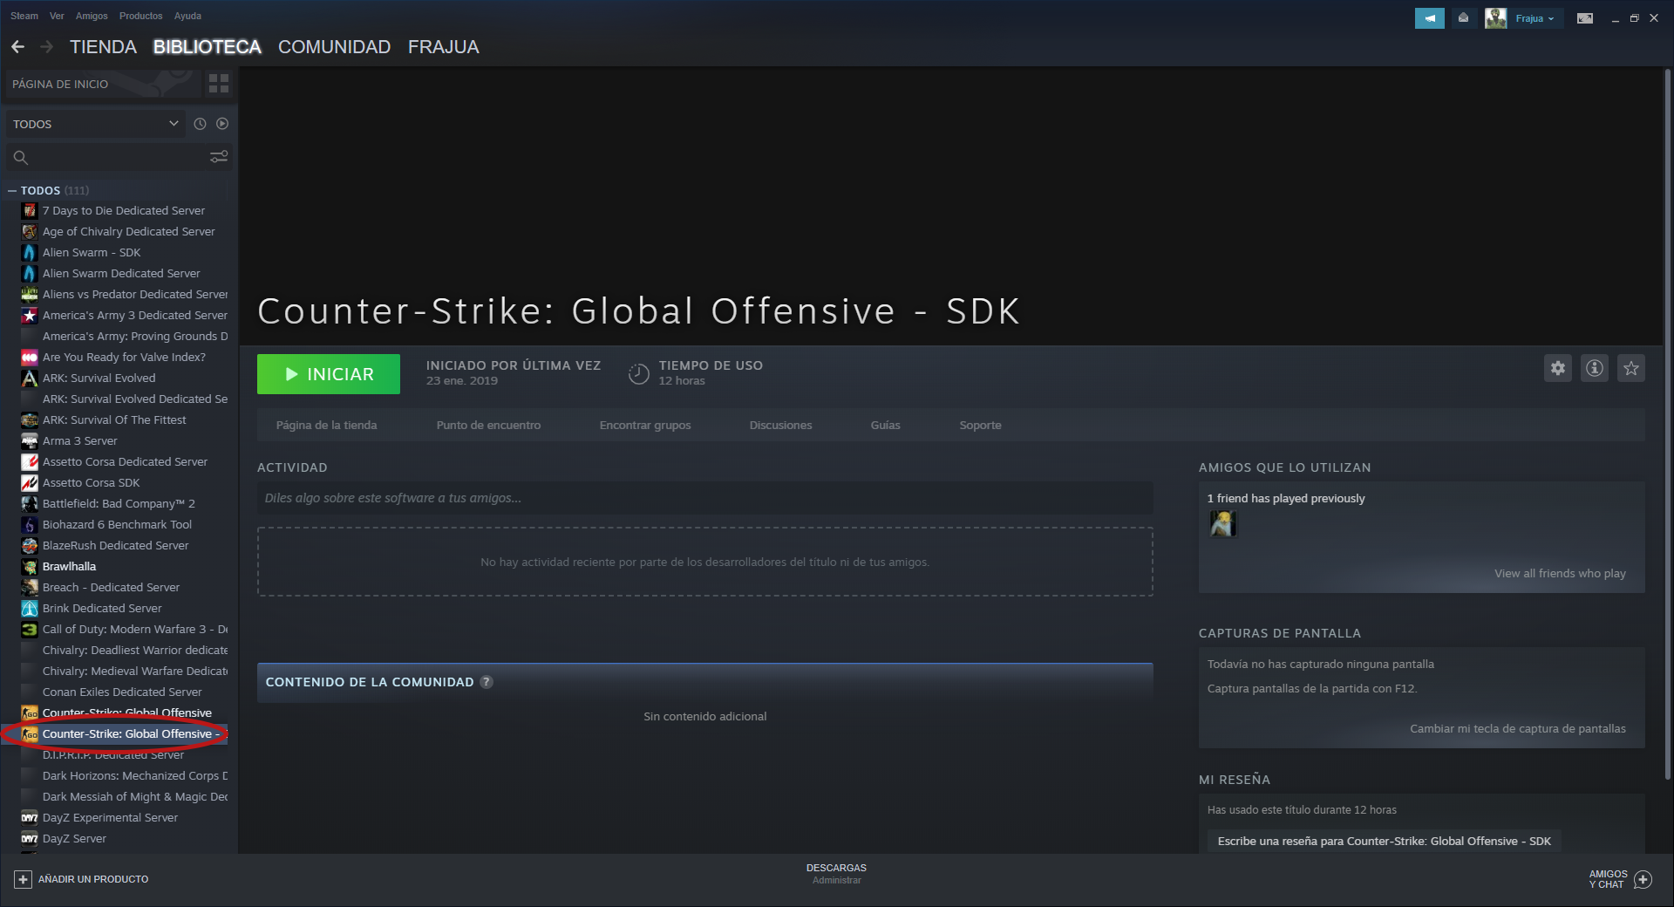
Task: Open the Ver menu
Action: tap(57, 16)
